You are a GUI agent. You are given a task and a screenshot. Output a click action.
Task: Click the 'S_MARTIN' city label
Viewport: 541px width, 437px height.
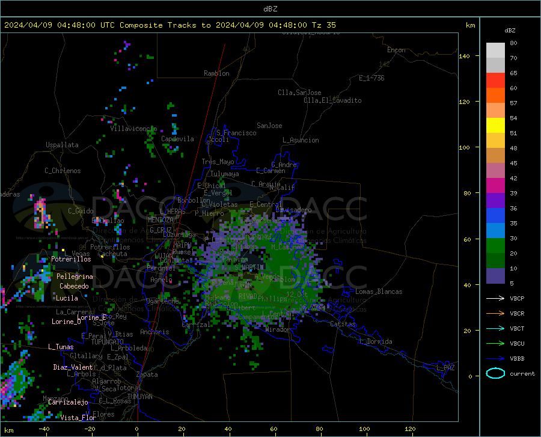249,267
